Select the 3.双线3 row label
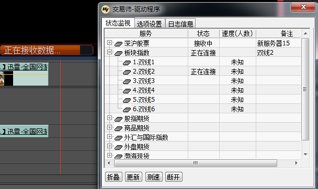This screenshot has width=318, height=189. point(144,81)
